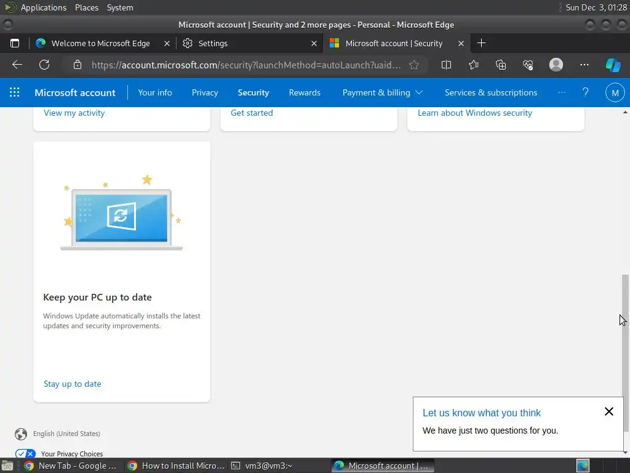Follow the Stay up to date link
Viewport: 630px width, 473px height.
73,384
